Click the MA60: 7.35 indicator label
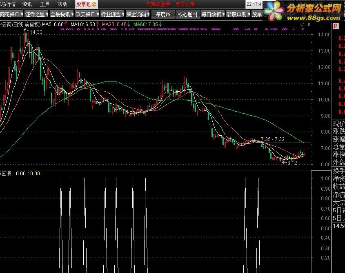This screenshot has height=273, width=345. coord(146,24)
